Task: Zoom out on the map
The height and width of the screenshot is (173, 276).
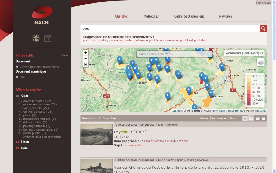Action: coord(85,58)
